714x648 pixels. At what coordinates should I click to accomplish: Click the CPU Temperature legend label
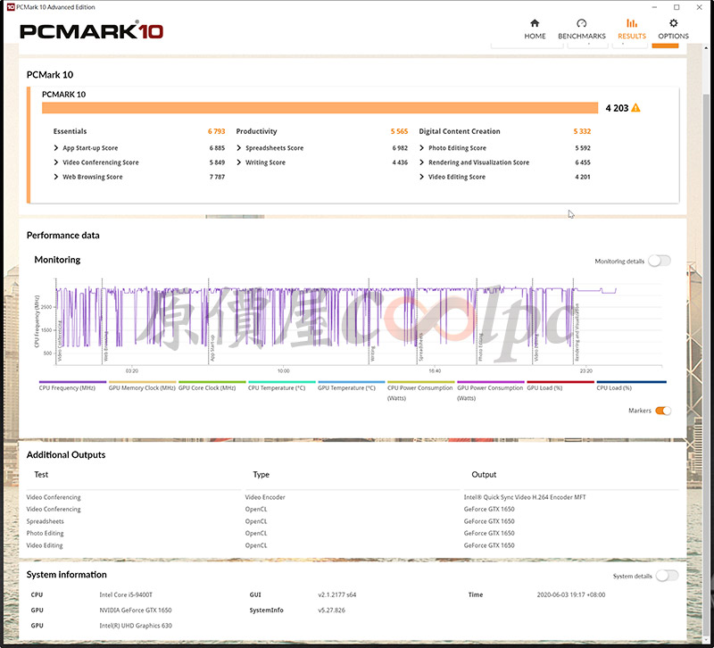click(x=277, y=388)
